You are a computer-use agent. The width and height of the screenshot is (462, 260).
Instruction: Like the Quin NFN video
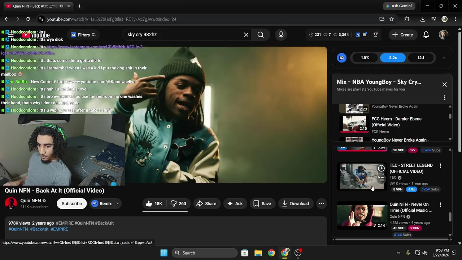154,204
